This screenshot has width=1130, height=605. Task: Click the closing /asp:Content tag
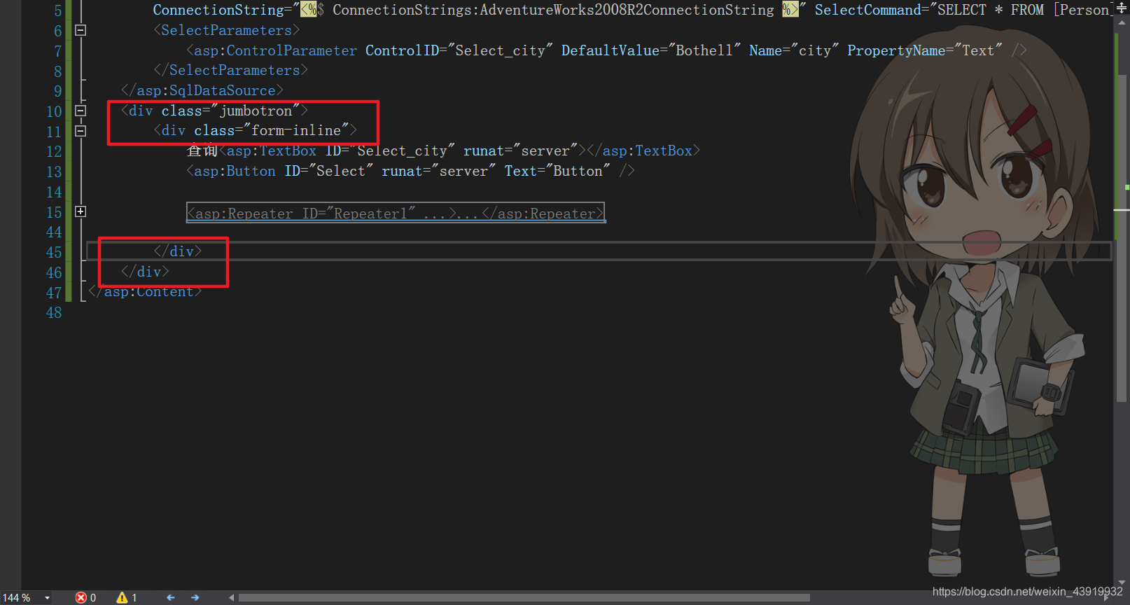[x=145, y=292]
